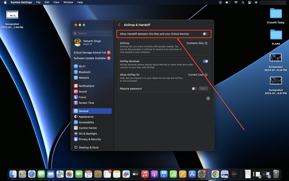This screenshot has height=181, width=289.
Task: Open Voice Memos from the Dock
Action: pos(234,174)
